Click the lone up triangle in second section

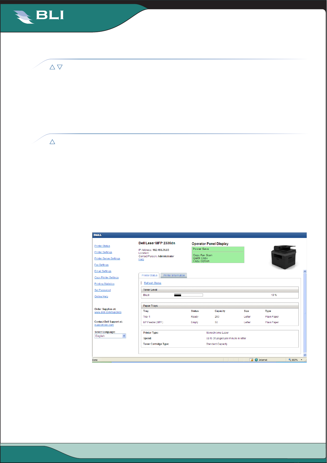pos(52,142)
